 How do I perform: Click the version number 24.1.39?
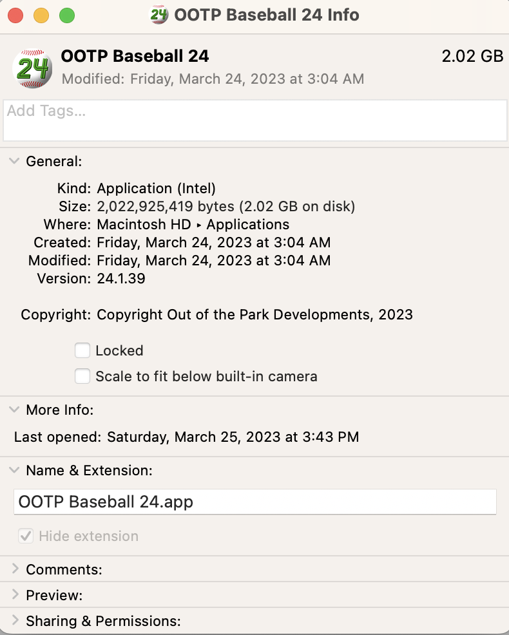pos(121,278)
